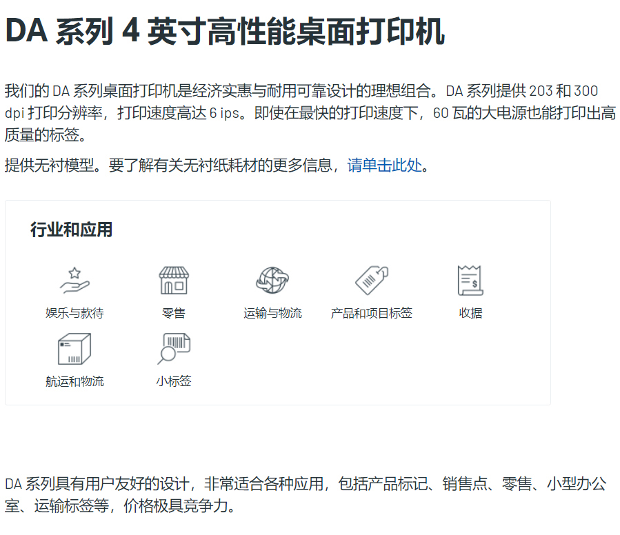Click the 收据 receipt icon
The image size is (620, 535).
tap(470, 281)
